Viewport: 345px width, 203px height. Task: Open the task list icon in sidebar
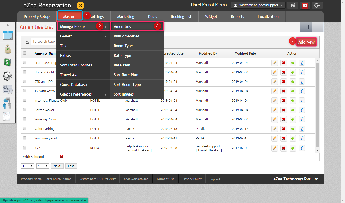pos(7,116)
